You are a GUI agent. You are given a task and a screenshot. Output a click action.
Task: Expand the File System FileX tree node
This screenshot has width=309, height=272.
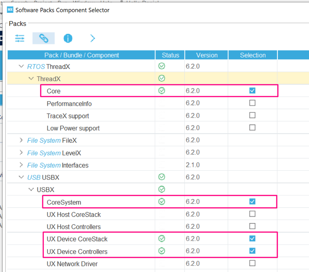[21, 140]
